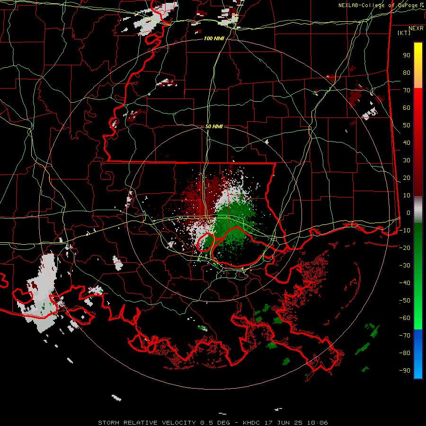The width and height of the screenshot is (426, 426).
Task: Click the 10:06 timestamp in the caption
Action: (318, 423)
